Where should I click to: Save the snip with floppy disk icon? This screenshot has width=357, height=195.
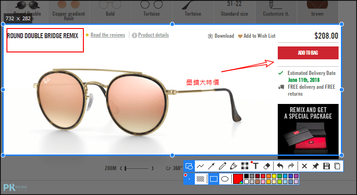pos(327,166)
